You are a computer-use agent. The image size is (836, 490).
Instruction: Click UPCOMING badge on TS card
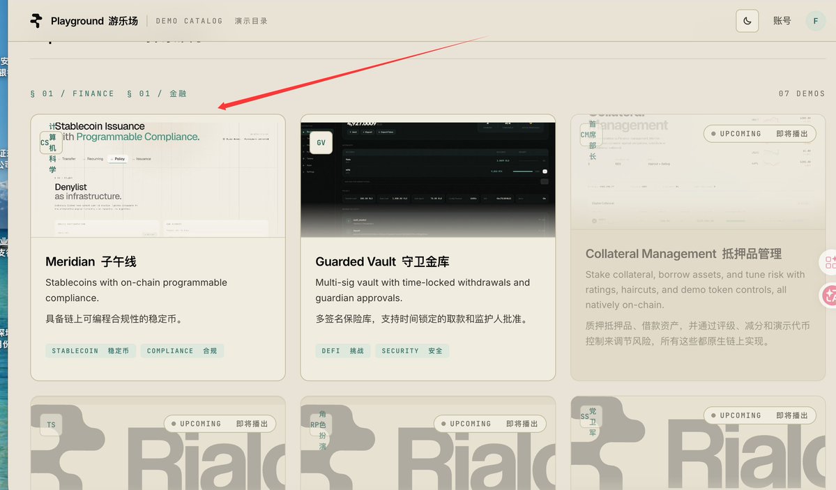tap(220, 424)
